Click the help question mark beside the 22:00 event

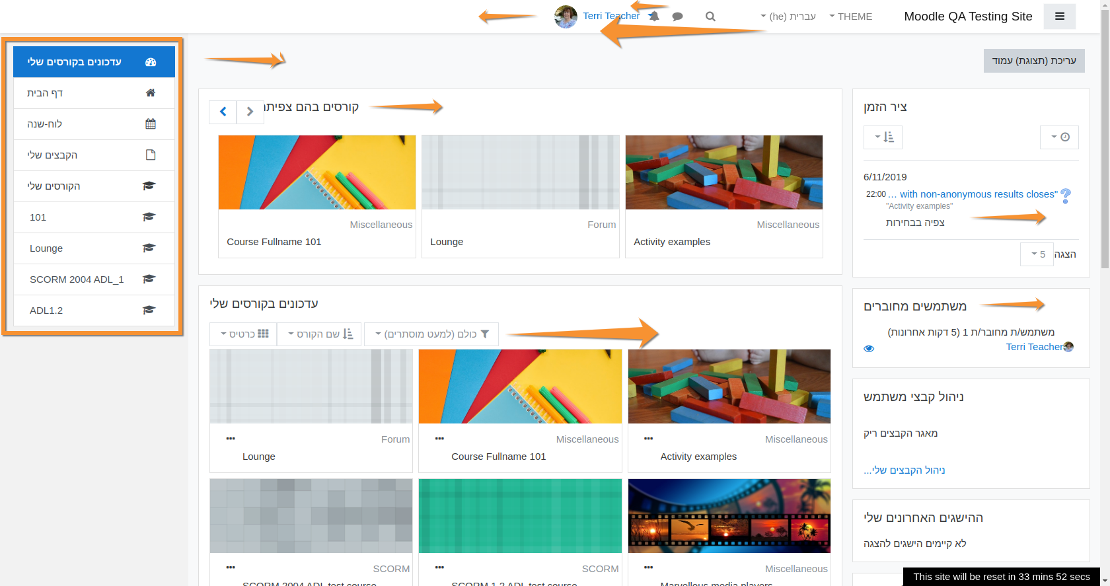click(x=1065, y=196)
